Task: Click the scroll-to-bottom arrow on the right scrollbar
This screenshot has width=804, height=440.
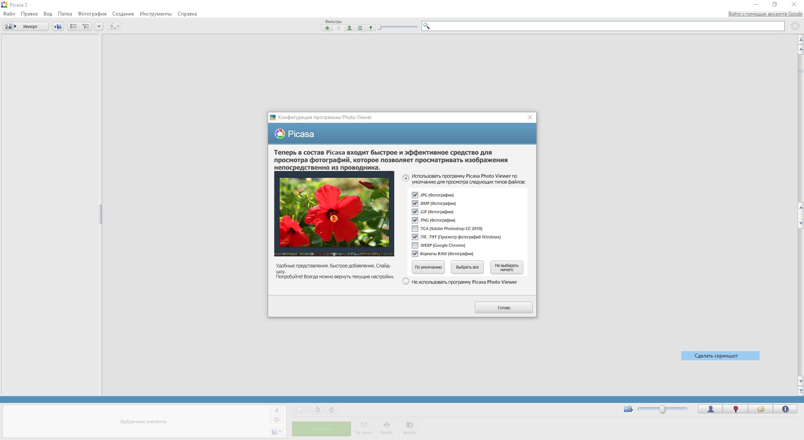Action: (801, 391)
